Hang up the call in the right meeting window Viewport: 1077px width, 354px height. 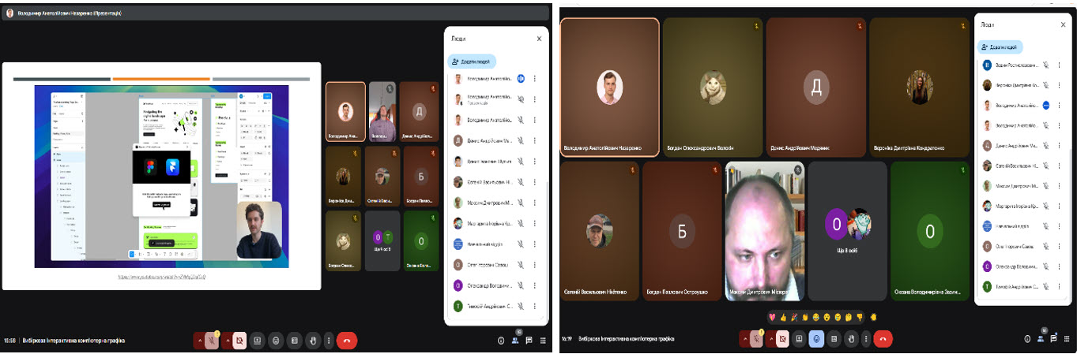[883, 338]
